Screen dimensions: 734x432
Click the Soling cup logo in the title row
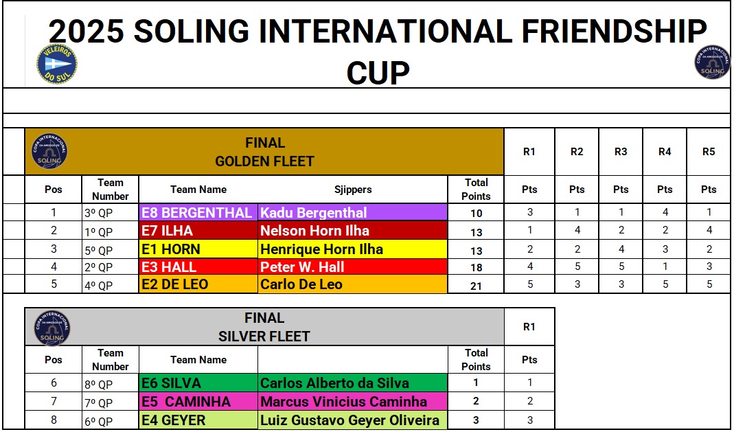pyautogui.click(x=712, y=62)
